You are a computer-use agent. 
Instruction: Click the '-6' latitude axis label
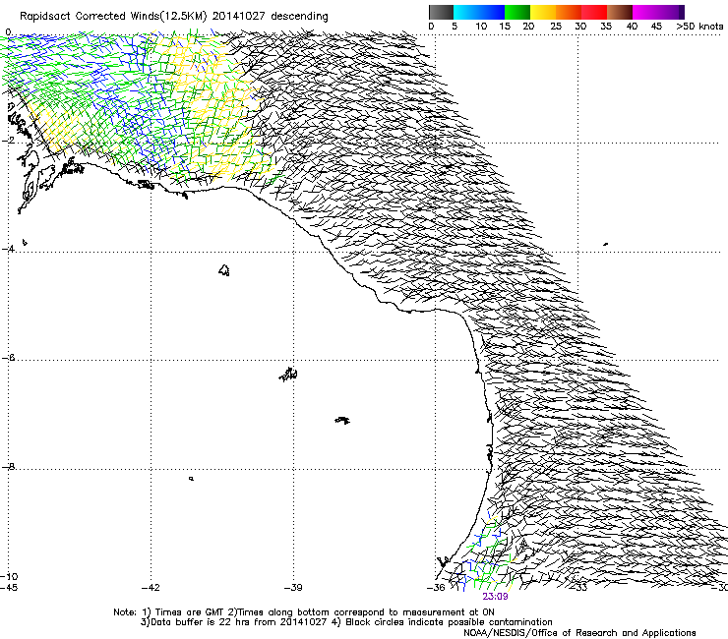pyautogui.click(x=8, y=358)
